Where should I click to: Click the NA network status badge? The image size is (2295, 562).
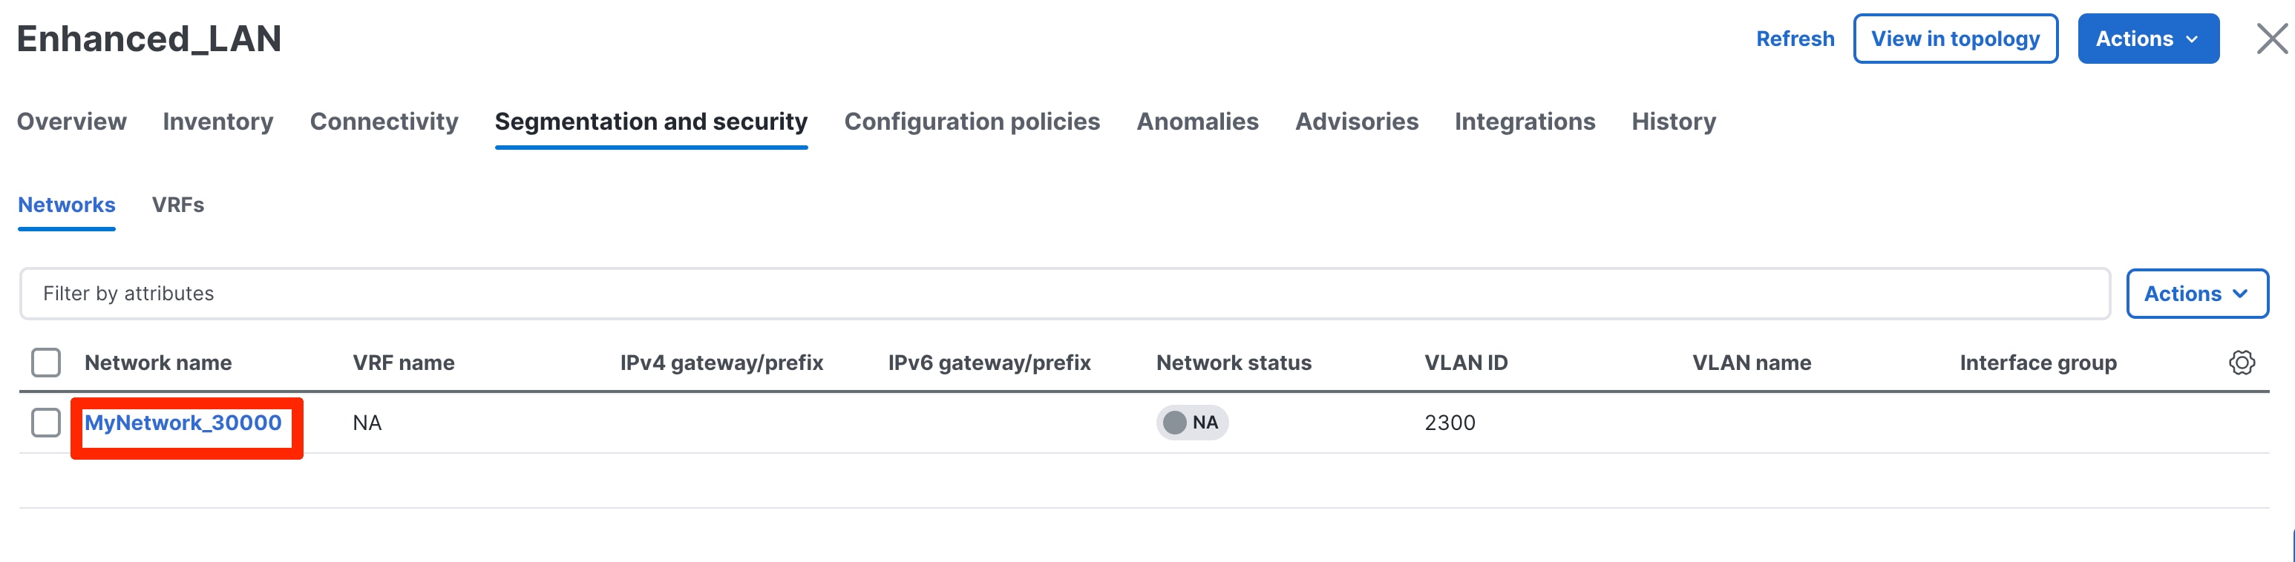1192,423
